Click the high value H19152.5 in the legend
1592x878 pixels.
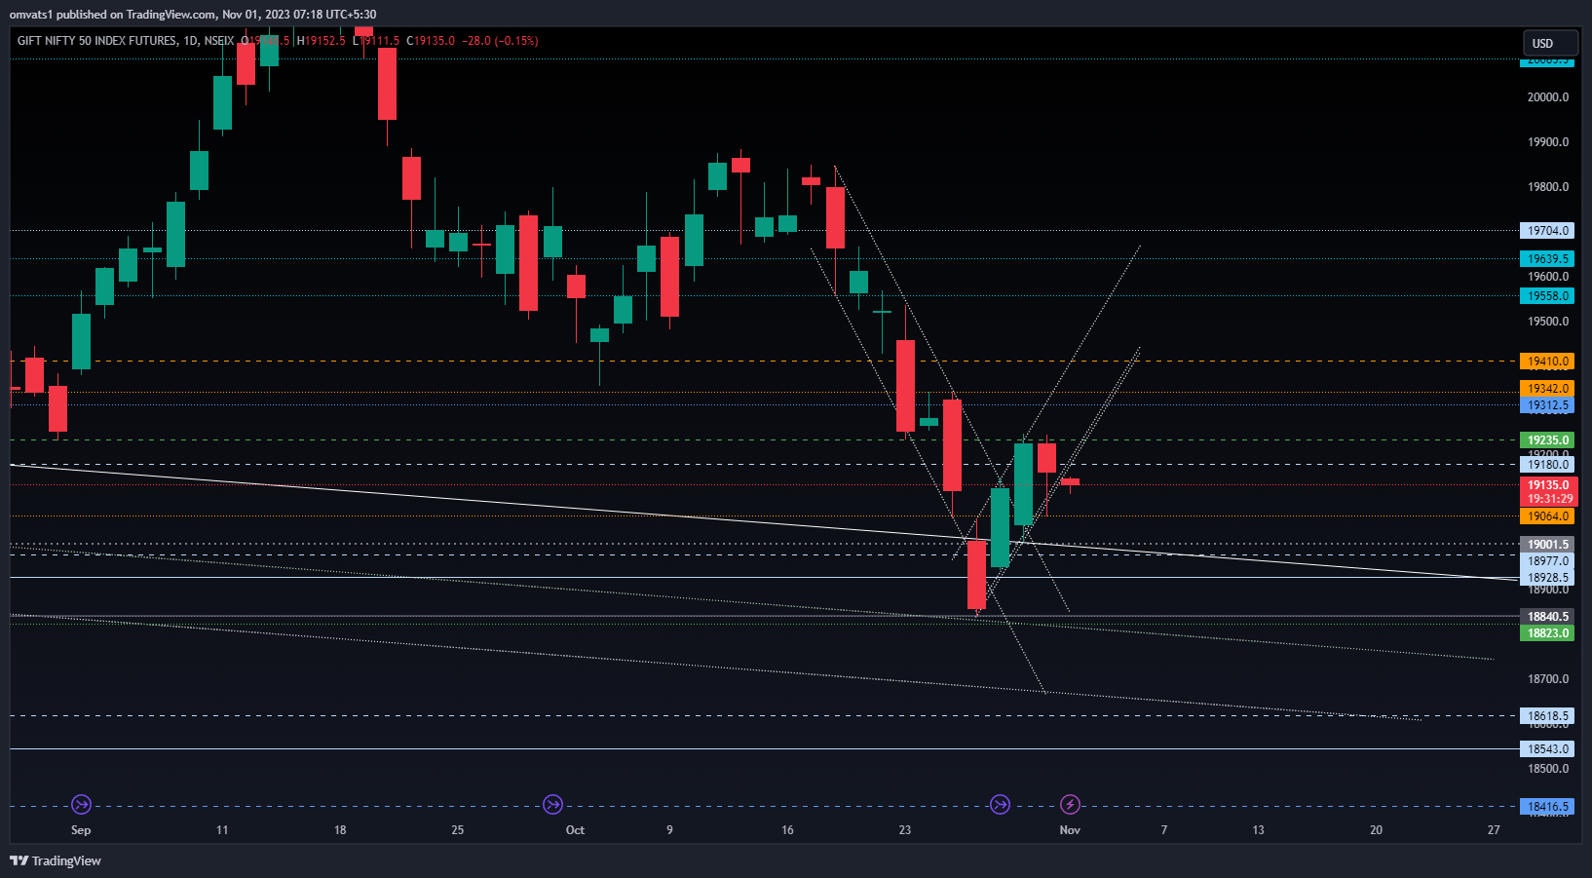322,41
